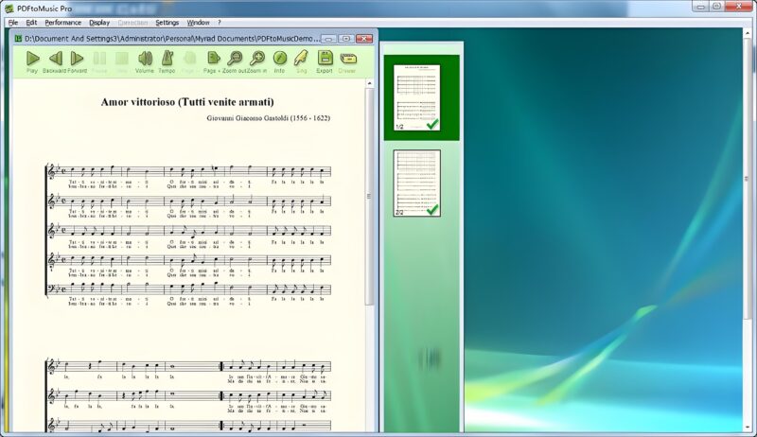Click the score's vertical scrollbar up arrow
This screenshot has height=437, width=757.
(370, 84)
